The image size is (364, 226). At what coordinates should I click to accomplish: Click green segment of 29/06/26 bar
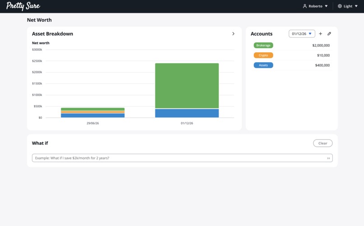[x=93, y=109]
